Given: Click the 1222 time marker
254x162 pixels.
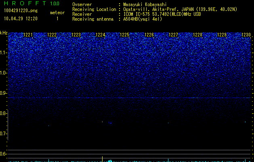Looking at the screenshot, I should [x=52, y=35].
